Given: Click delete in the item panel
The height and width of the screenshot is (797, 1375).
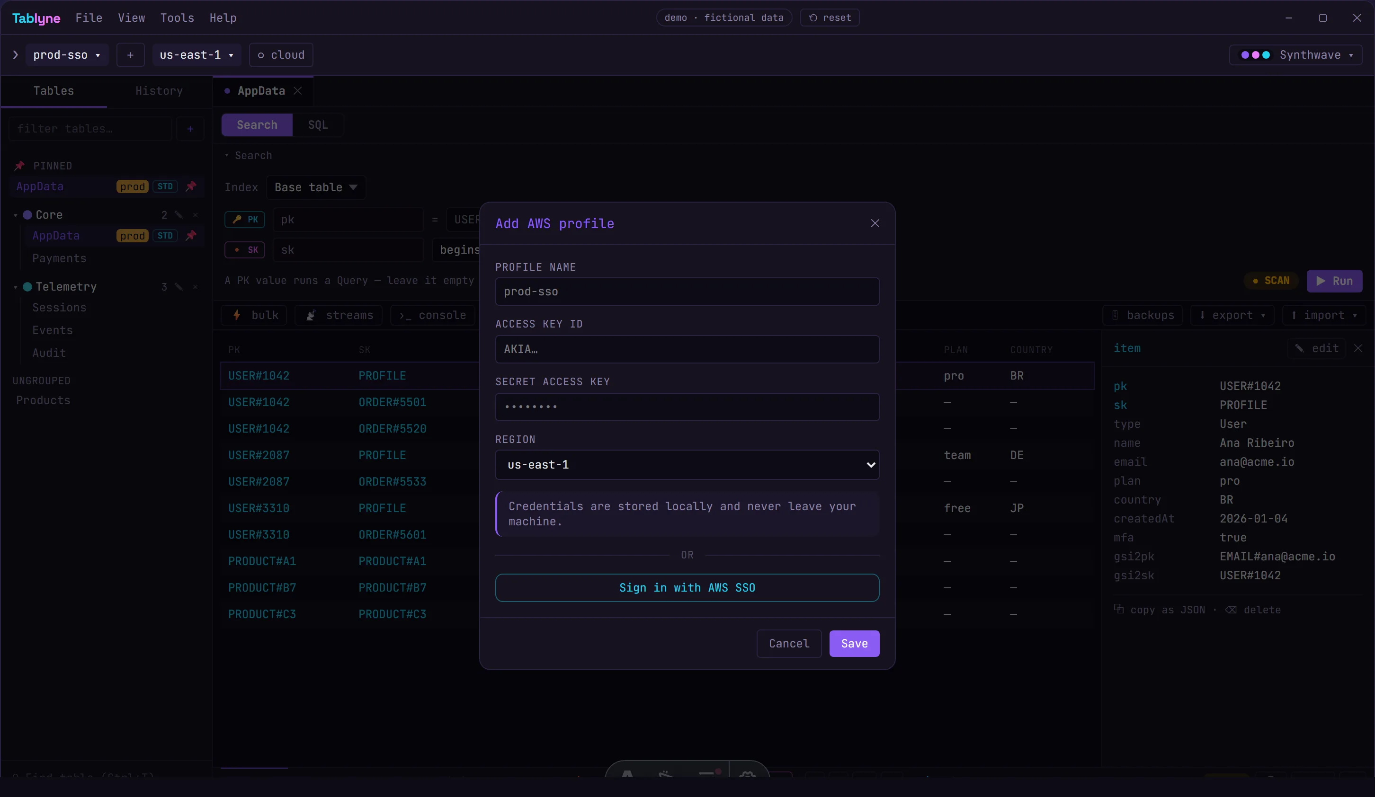Looking at the screenshot, I should [1253, 610].
